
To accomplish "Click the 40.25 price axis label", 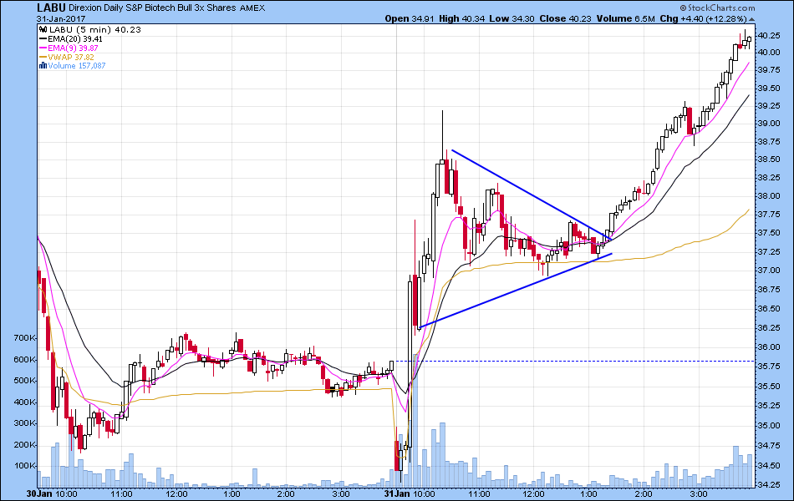I will (768, 35).
